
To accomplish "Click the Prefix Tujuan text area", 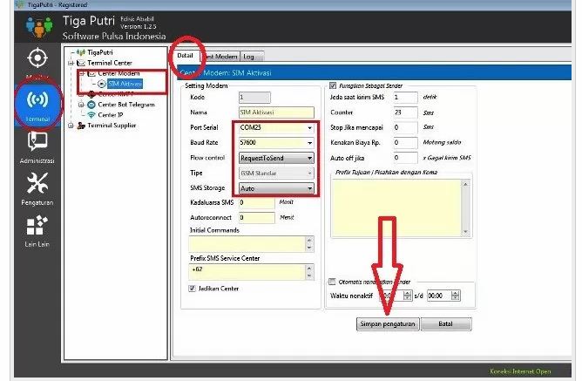I will 396,208.
